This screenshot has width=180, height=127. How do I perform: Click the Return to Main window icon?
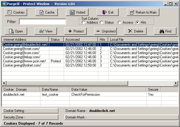pos(132,12)
